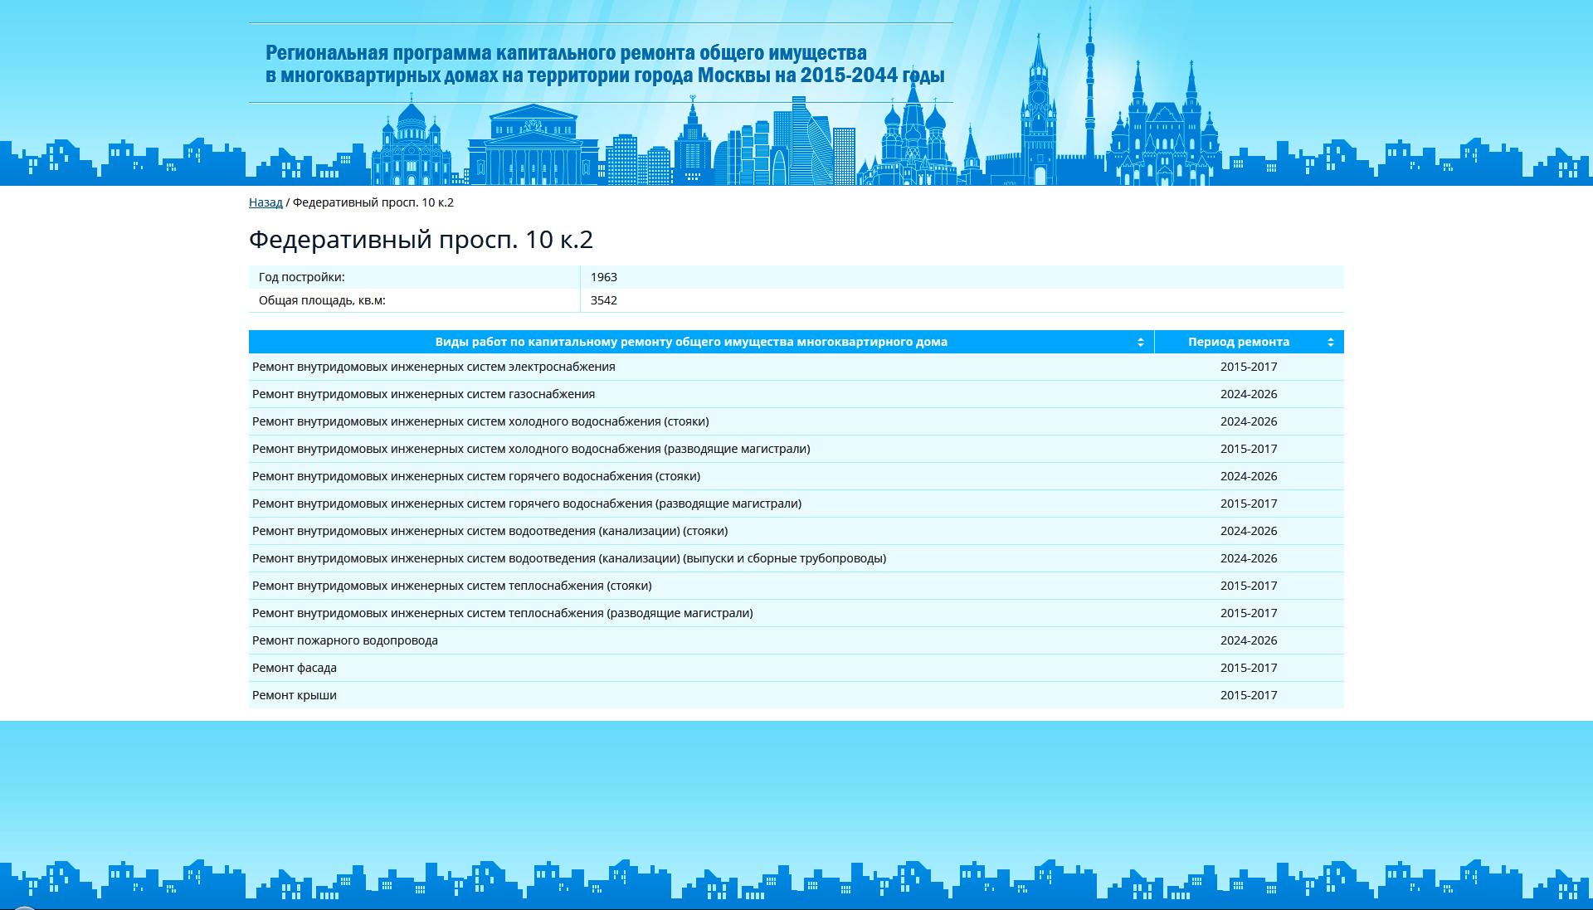Click the Ремонт пожарного водопровода row
This screenshot has width=1593, height=910.
pyautogui.click(x=345, y=640)
